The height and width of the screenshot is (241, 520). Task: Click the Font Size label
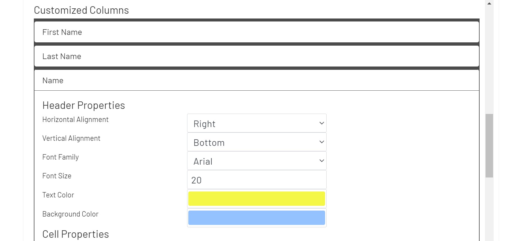57,176
